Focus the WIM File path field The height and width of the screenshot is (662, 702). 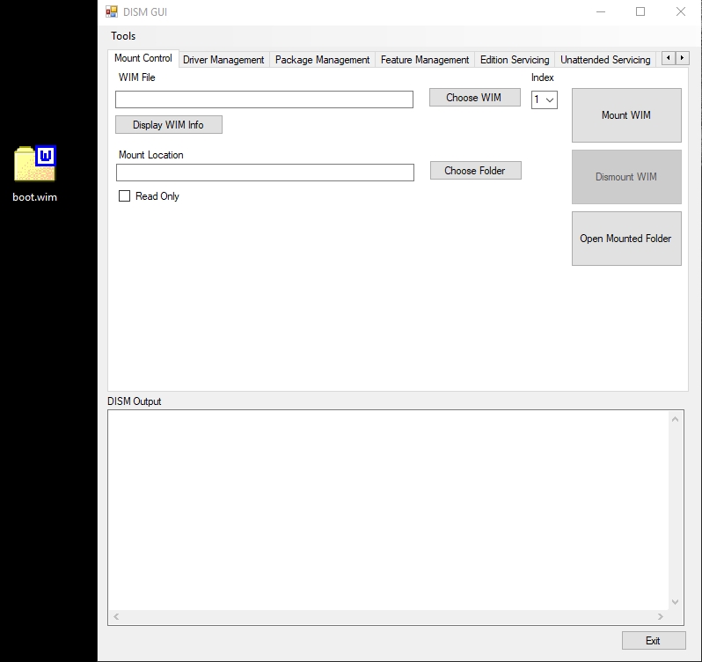[264, 99]
